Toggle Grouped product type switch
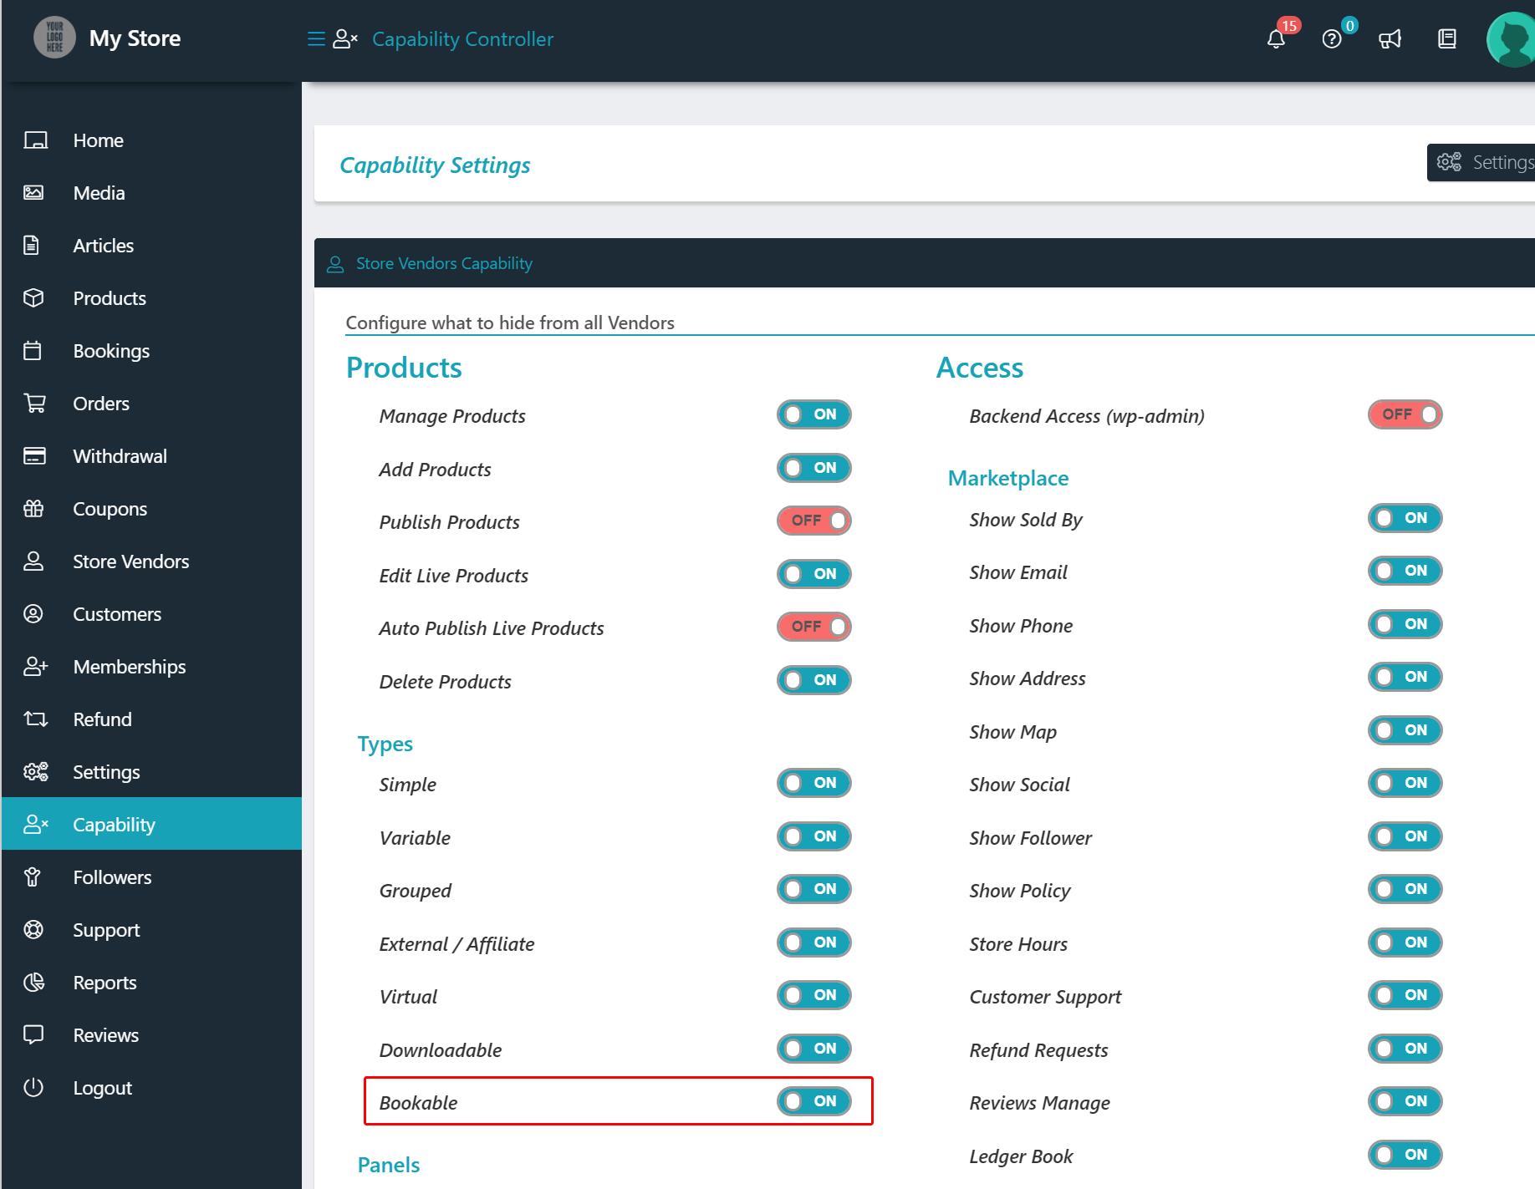This screenshot has height=1189, width=1535. click(813, 889)
